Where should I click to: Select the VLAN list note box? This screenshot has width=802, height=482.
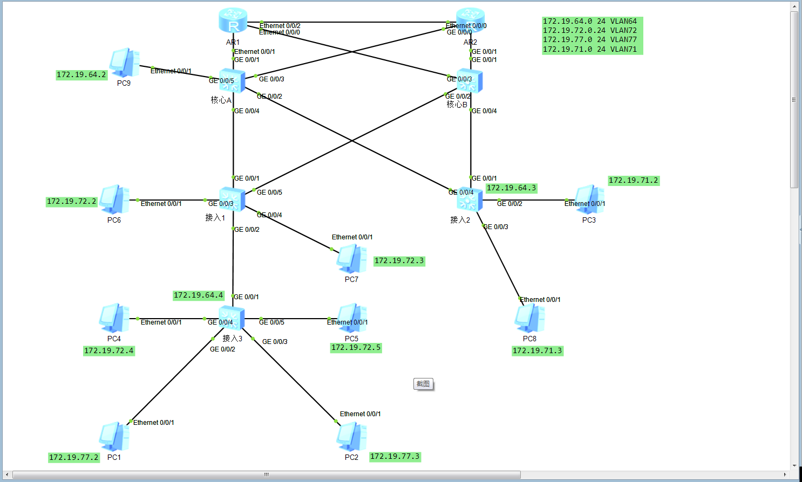pyautogui.click(x=593, y=36)
